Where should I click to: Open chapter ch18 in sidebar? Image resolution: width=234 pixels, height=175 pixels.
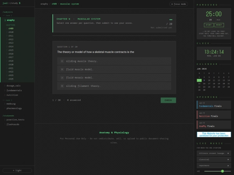(11, 61)
